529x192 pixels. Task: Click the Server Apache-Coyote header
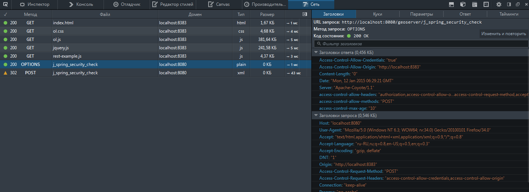420,88
